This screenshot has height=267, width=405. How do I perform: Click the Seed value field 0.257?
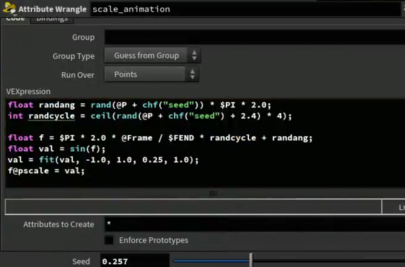(x=135, y=261)
